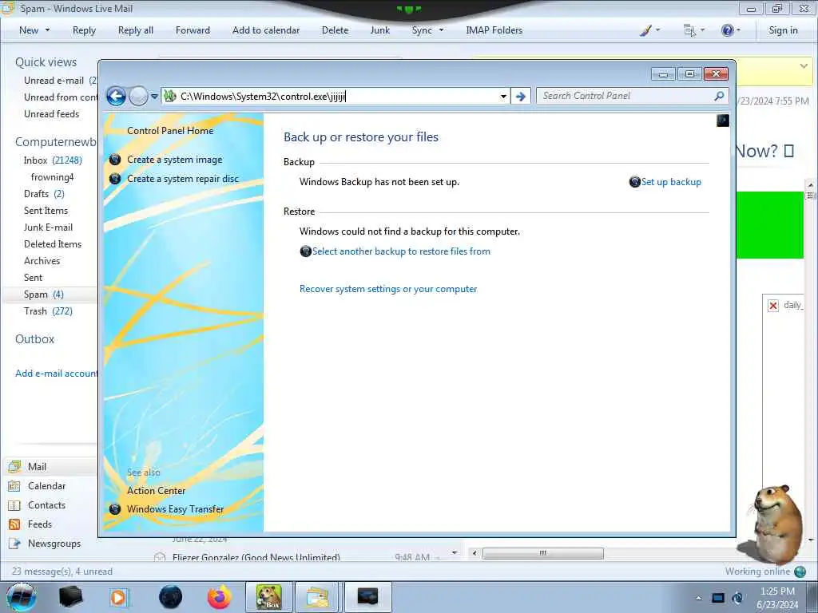
Task: Show hidden system tray icons
Action: 698,598
